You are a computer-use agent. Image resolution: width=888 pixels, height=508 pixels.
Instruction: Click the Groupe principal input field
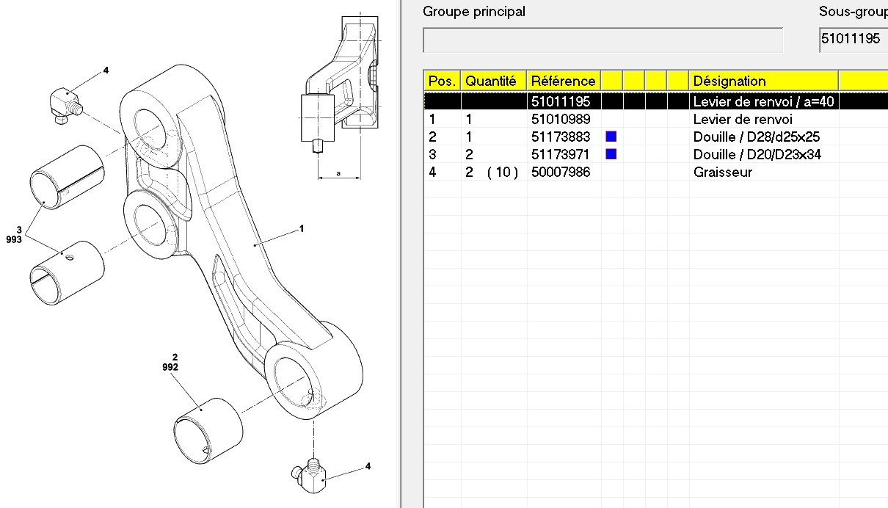(603, 40)
